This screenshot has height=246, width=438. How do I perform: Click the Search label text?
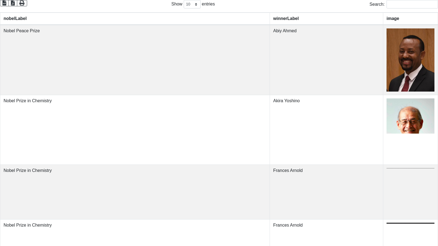(377, 4)
